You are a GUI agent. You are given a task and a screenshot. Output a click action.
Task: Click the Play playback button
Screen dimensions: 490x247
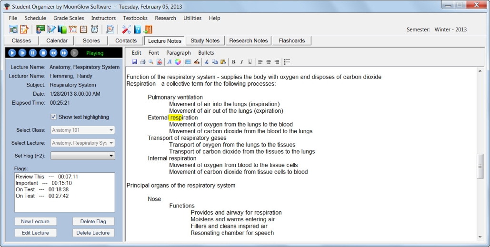12,53
